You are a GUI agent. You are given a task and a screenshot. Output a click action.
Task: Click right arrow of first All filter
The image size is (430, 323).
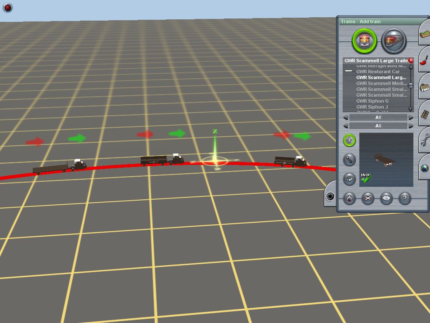coord(411,117)
